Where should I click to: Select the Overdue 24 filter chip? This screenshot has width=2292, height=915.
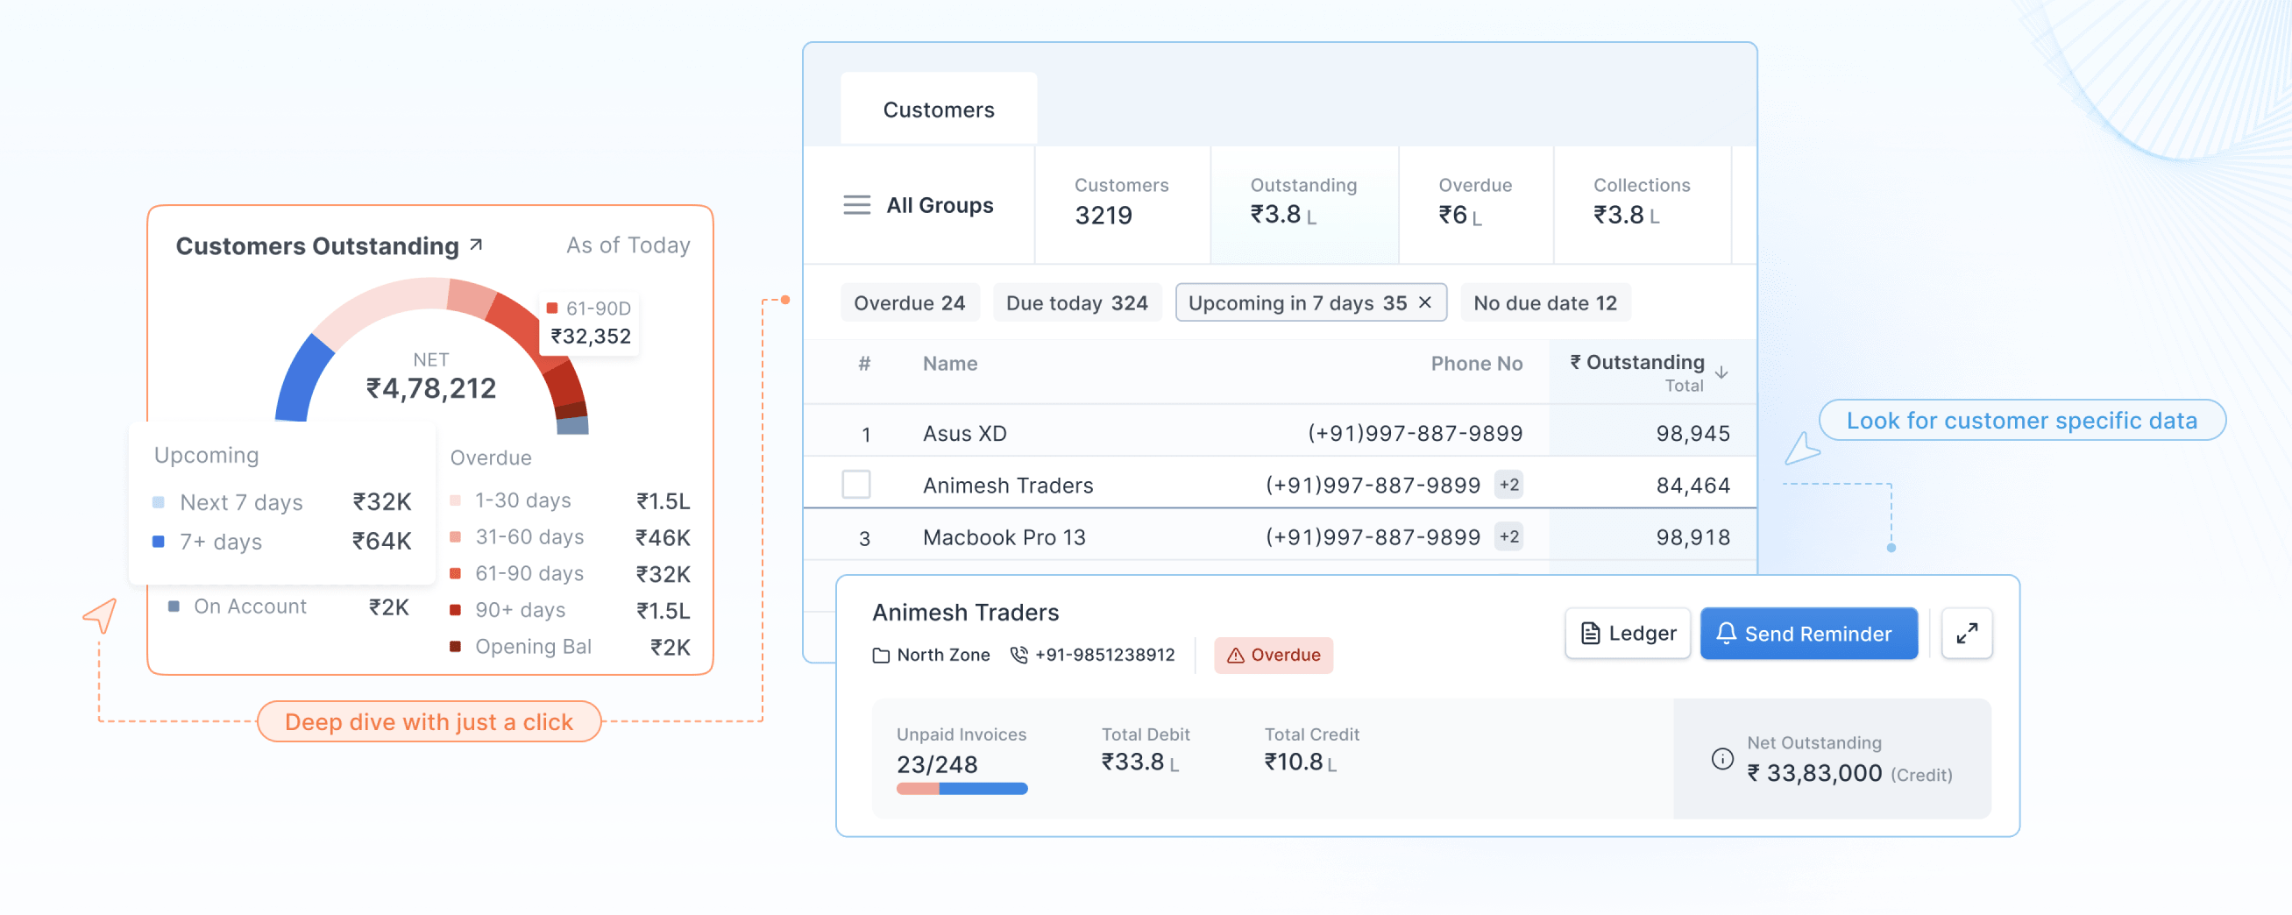tap(908, 302)
